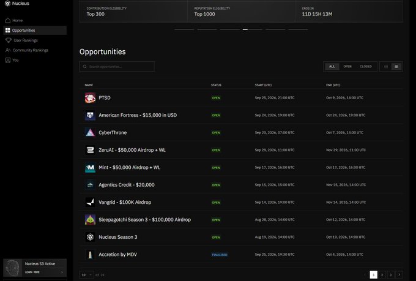Click the Nucleus logo icon
Image resolution: width=416 pixels, height=281 pixels.
pos(7,4)
